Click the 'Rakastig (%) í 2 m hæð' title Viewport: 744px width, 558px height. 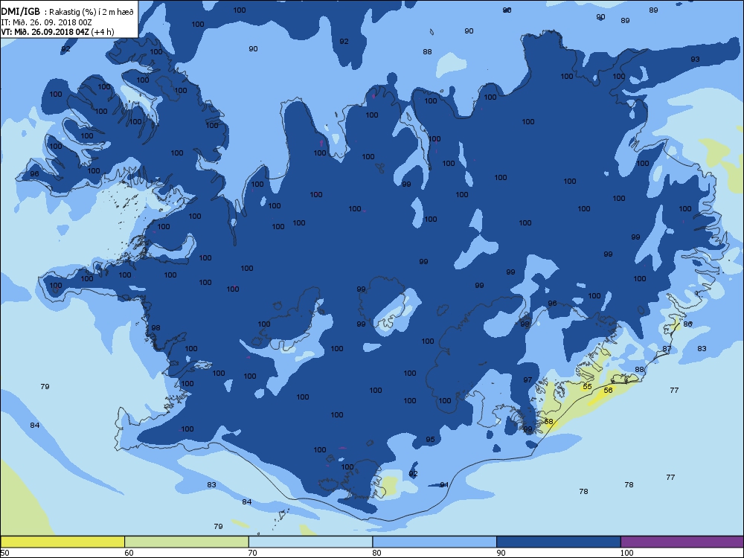tap(92, 12)
